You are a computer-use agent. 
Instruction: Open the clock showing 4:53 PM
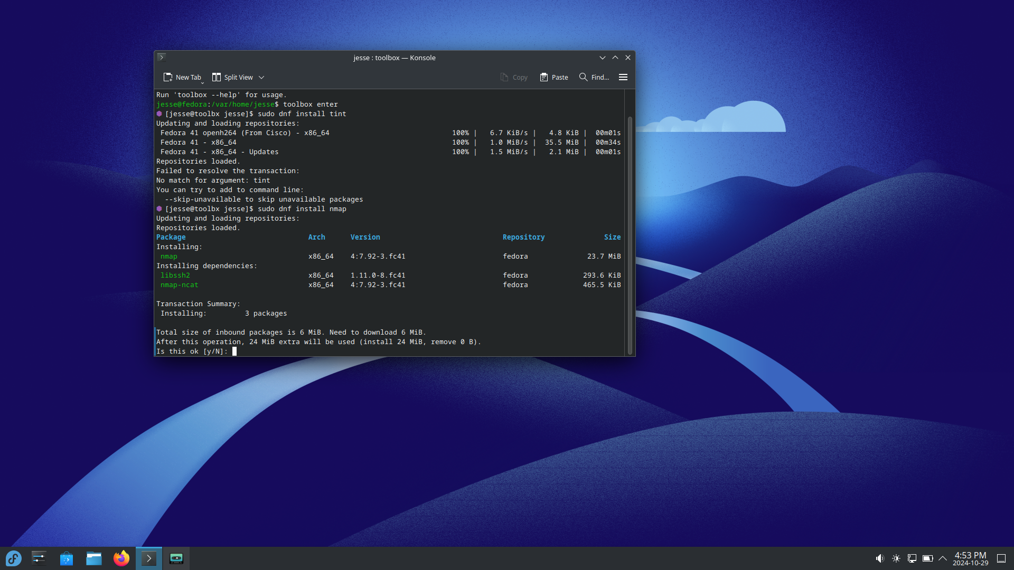point(970,558)
